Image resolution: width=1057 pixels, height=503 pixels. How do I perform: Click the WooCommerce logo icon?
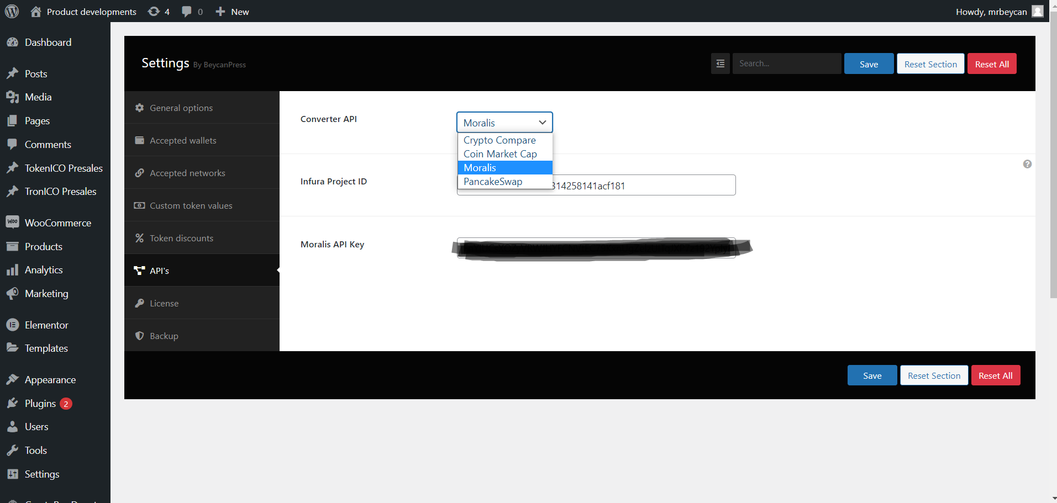12,223
